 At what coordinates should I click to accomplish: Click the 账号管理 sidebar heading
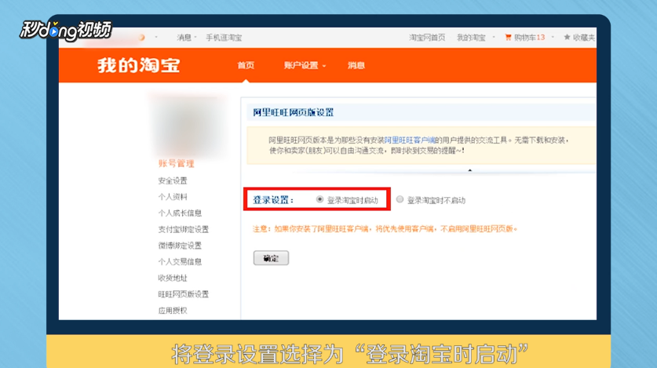pos(177,164)
